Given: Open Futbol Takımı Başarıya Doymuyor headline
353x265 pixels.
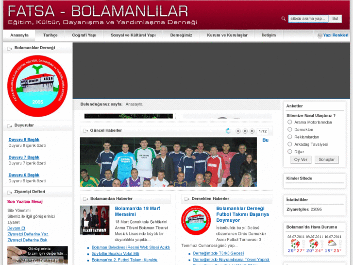Looking at the screenshot, I should click(x=242, y=214).
